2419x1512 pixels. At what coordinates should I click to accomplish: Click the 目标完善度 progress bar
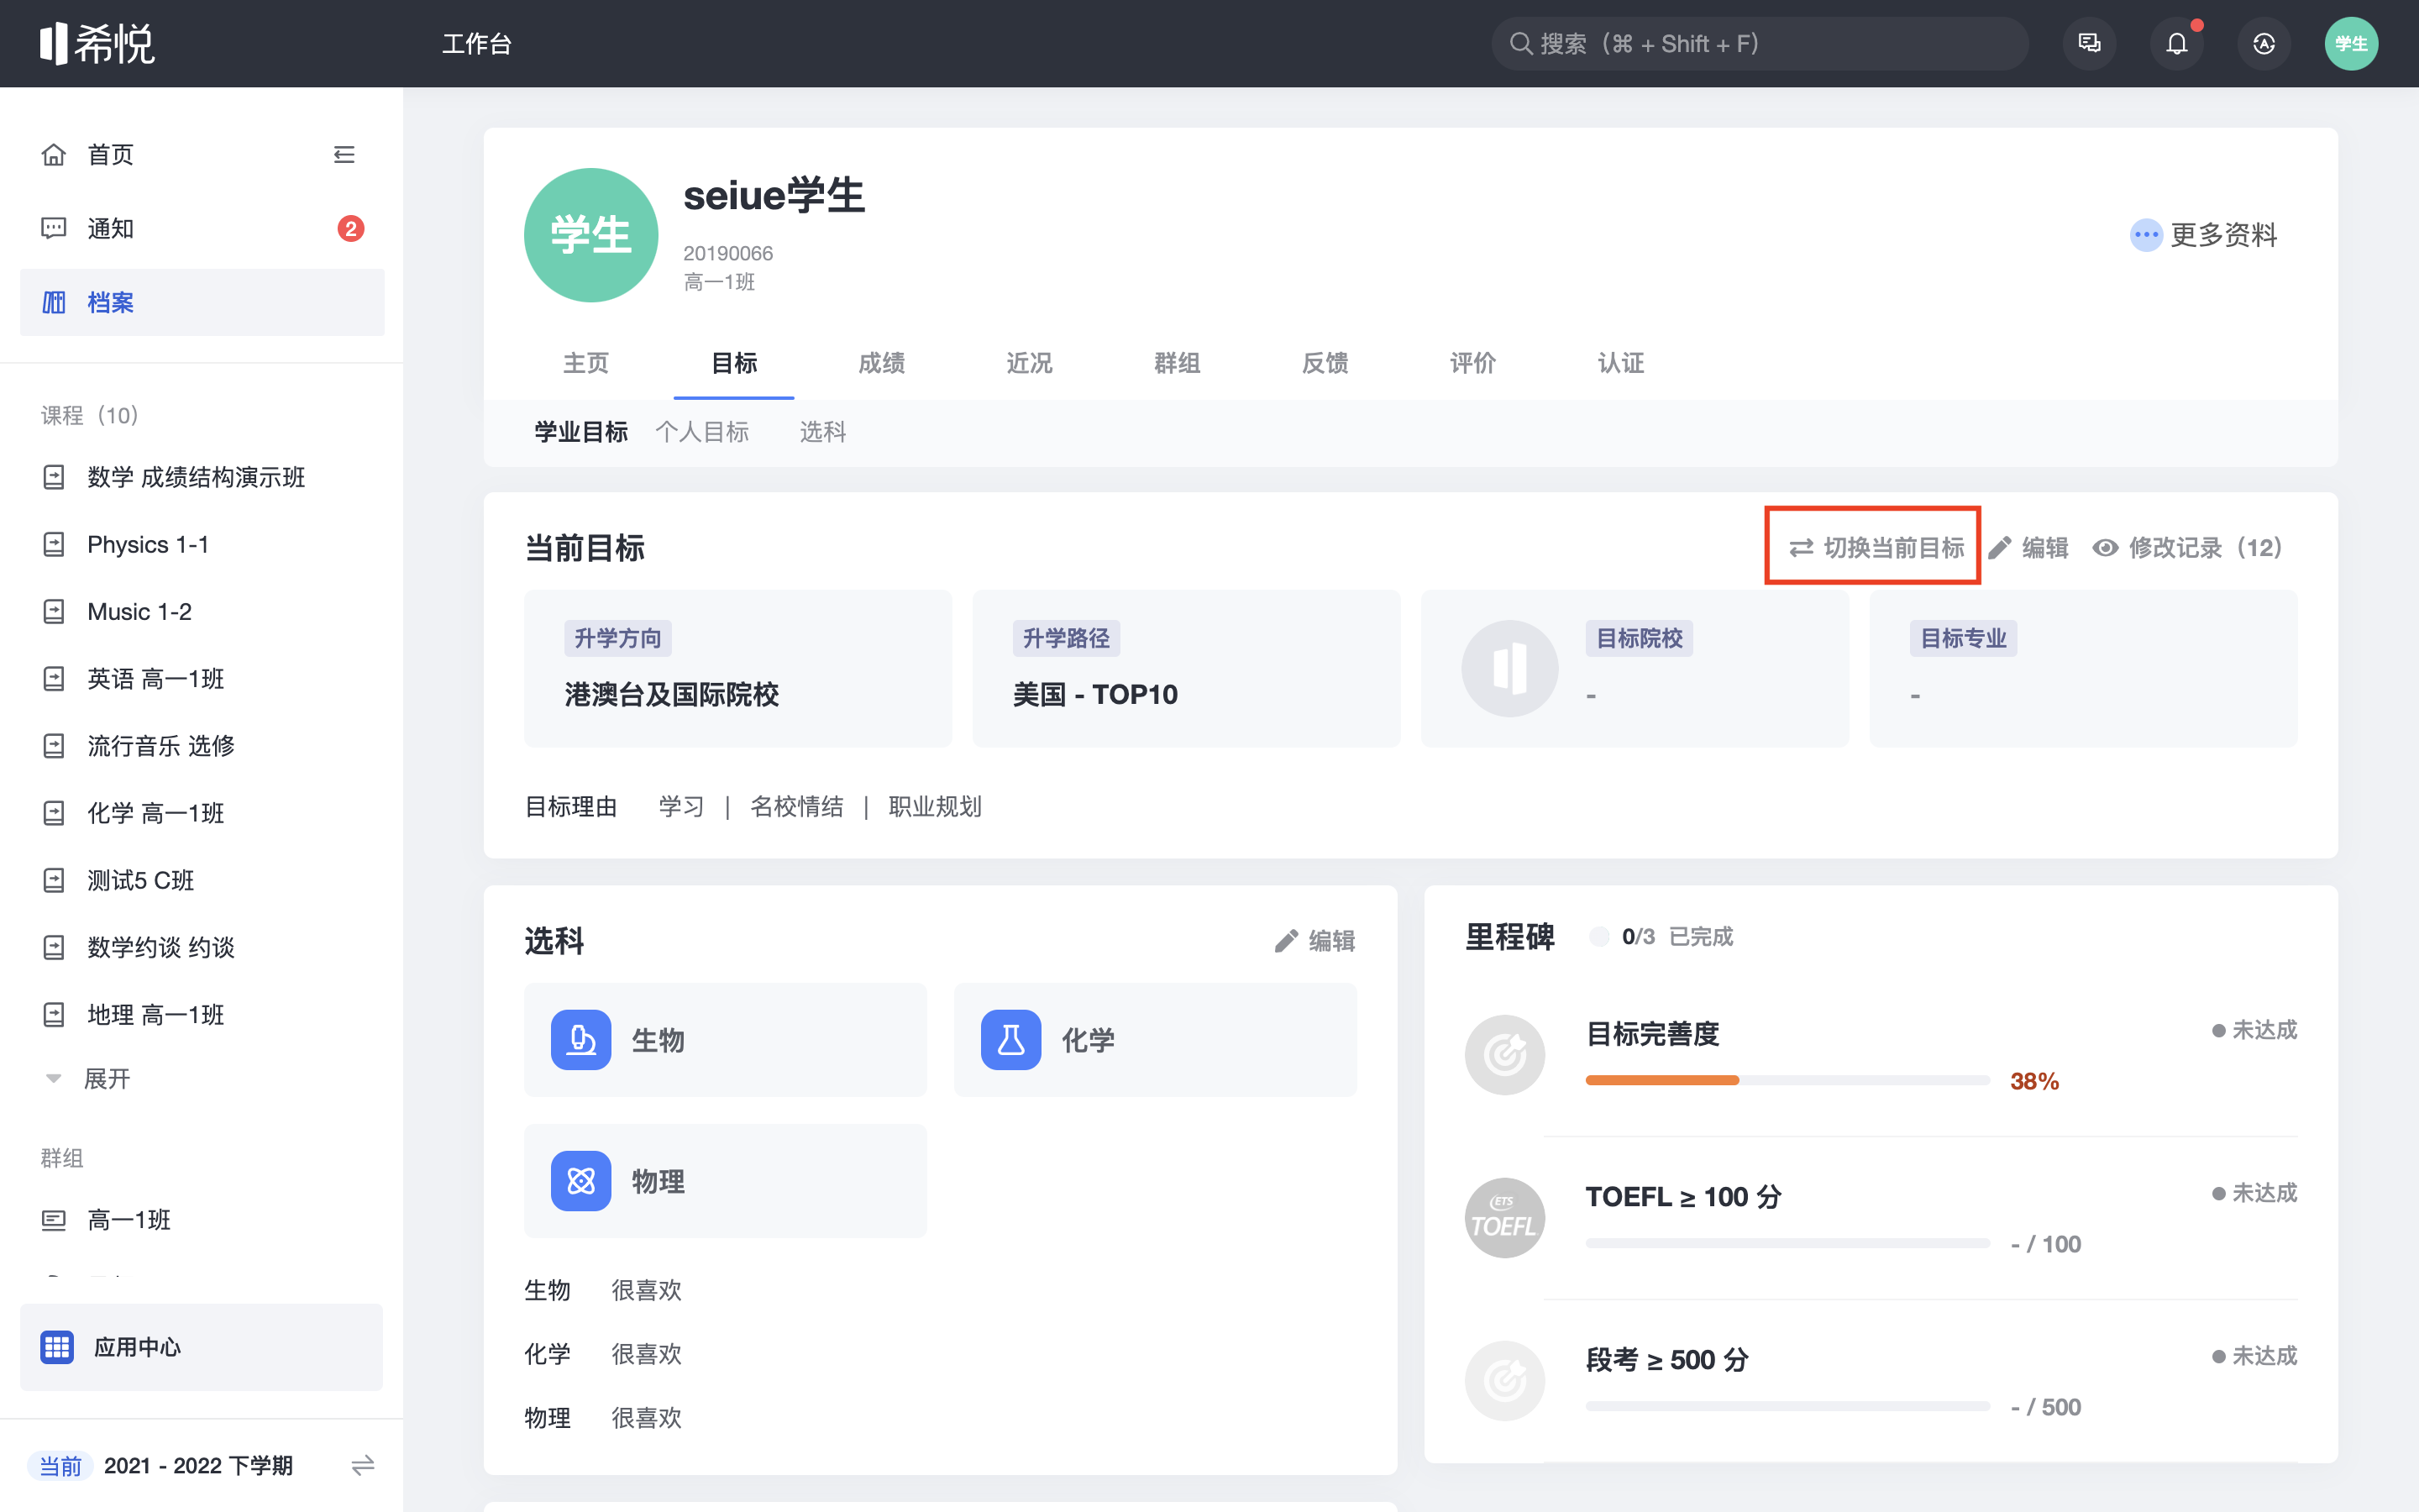pos(1787,1080)
